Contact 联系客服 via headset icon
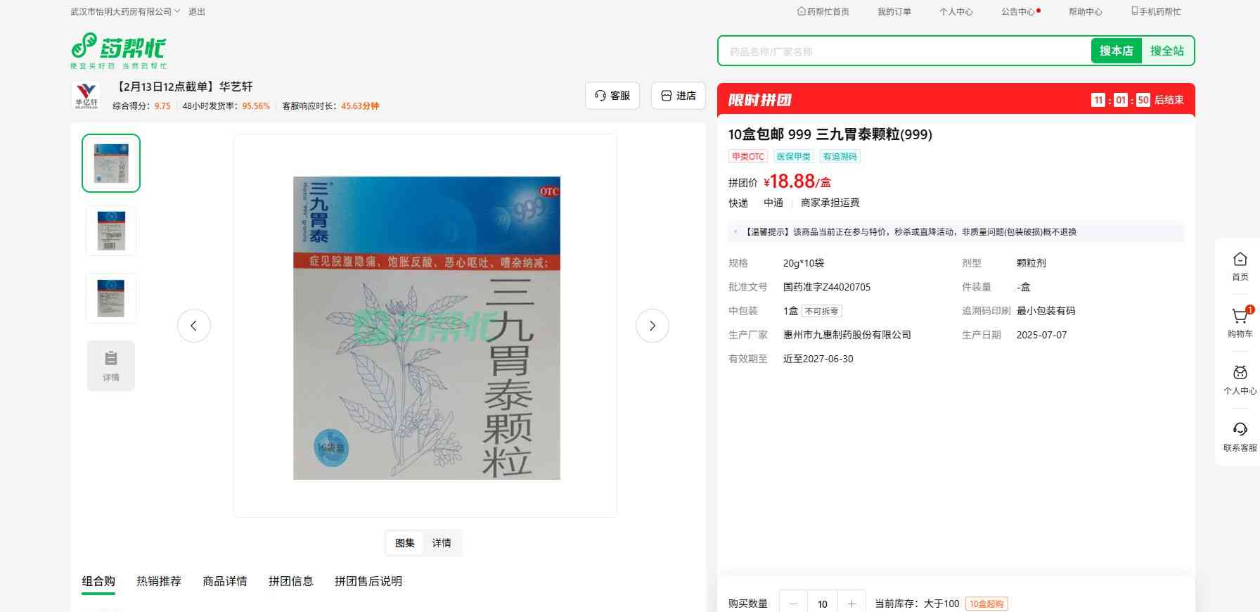Image resolution: width=1260 pixels, height=612 pixels. (x=1240, y=436)
